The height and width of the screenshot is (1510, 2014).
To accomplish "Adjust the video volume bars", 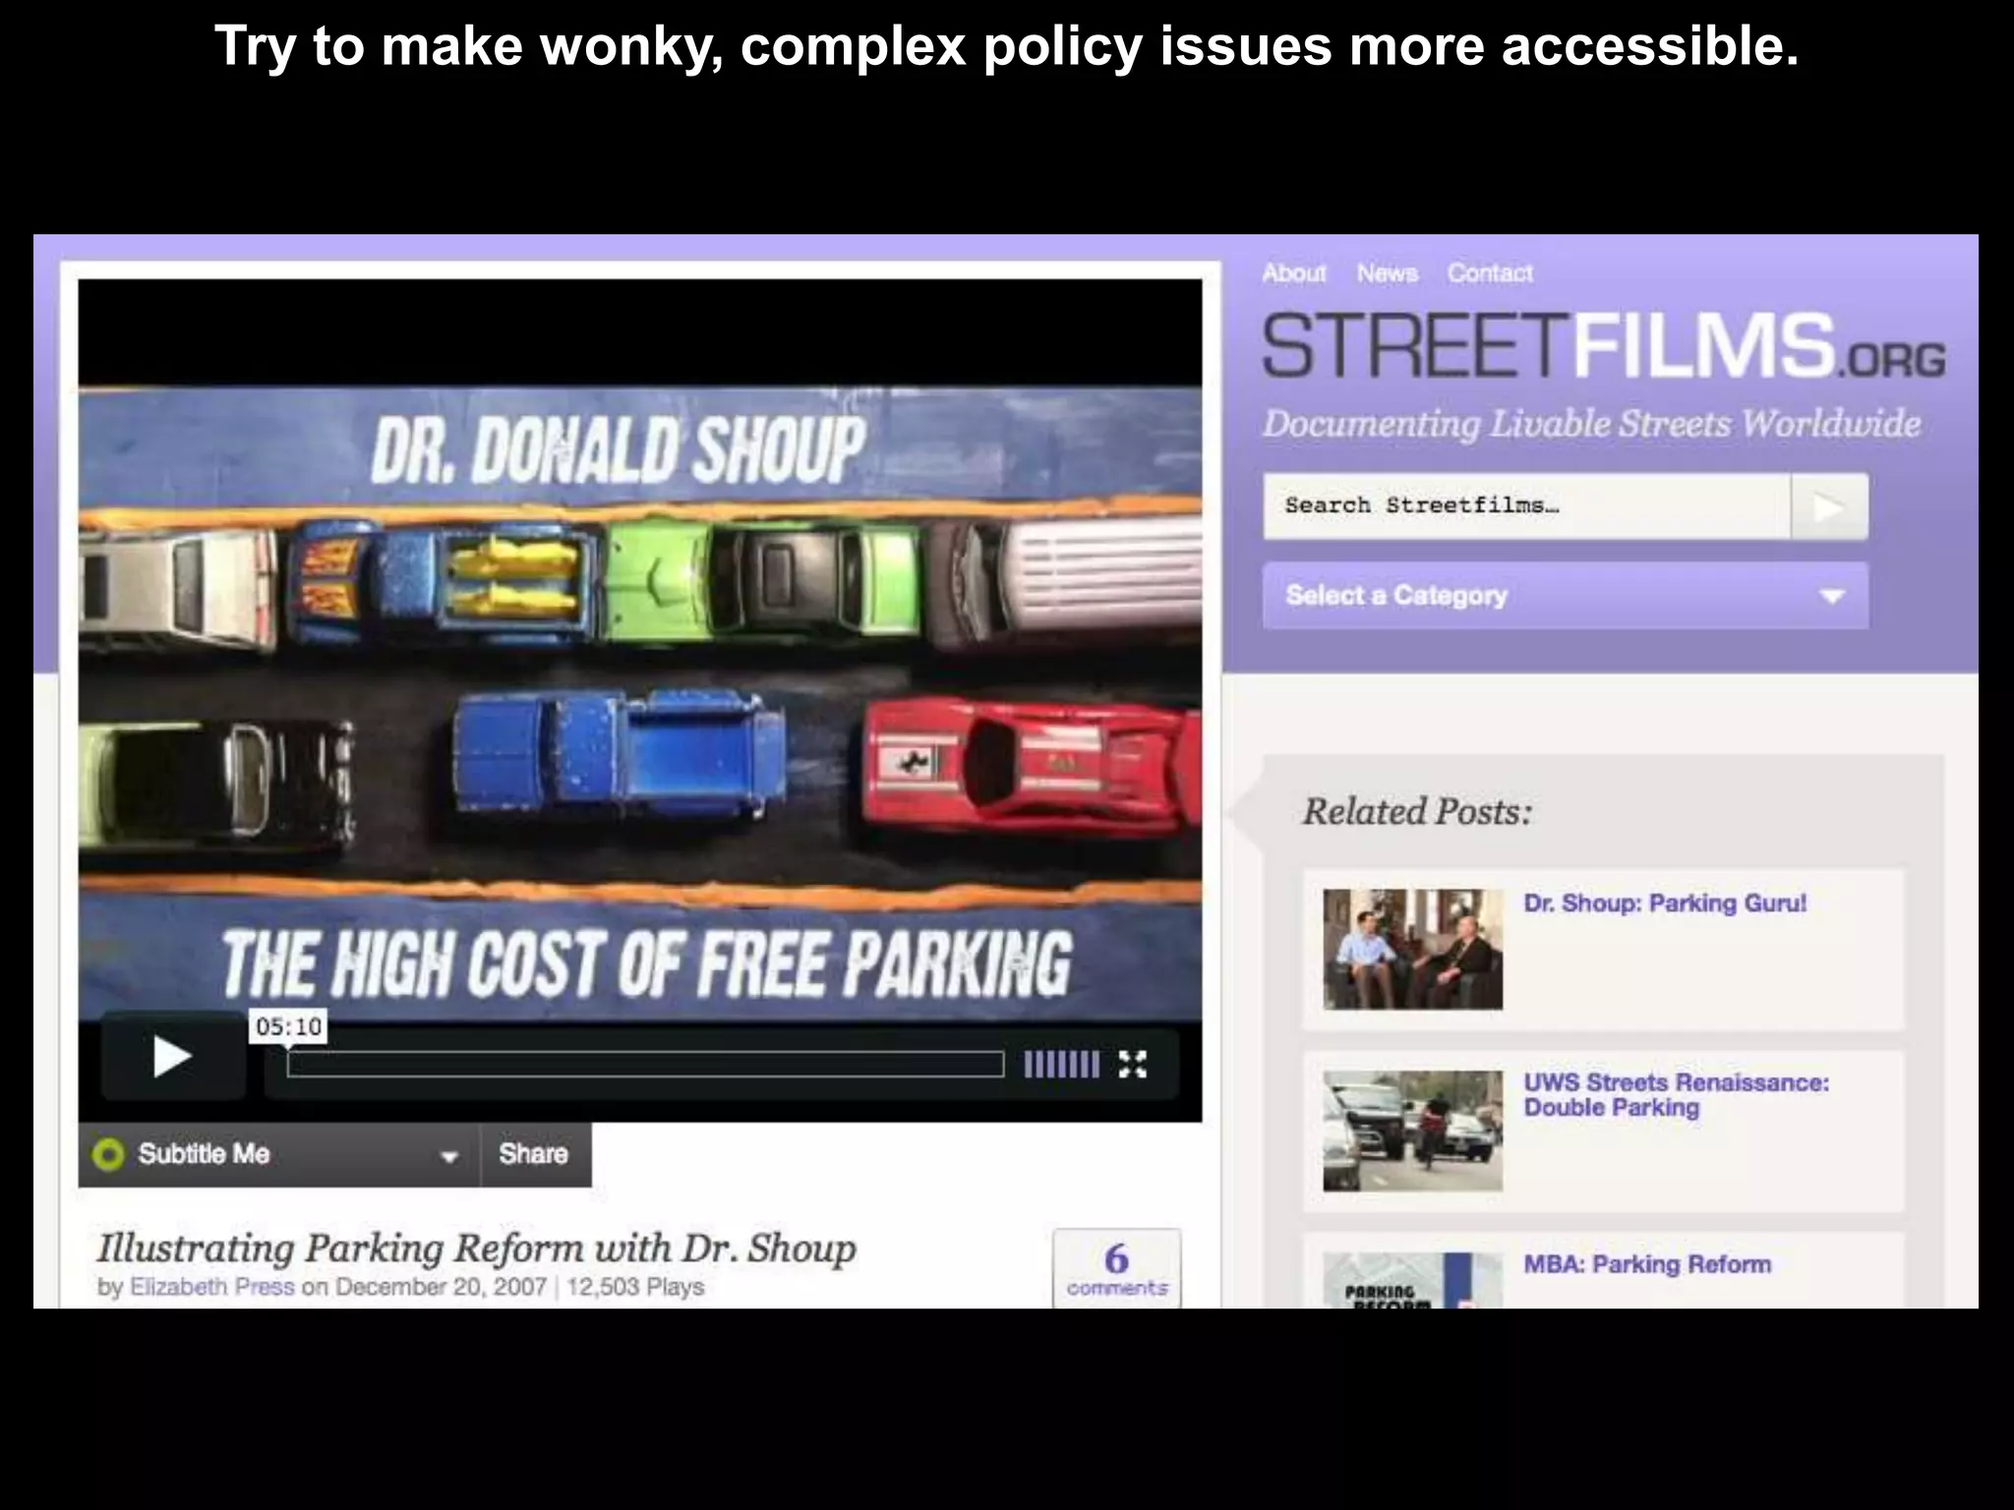I will [x=1061, y=1064].
